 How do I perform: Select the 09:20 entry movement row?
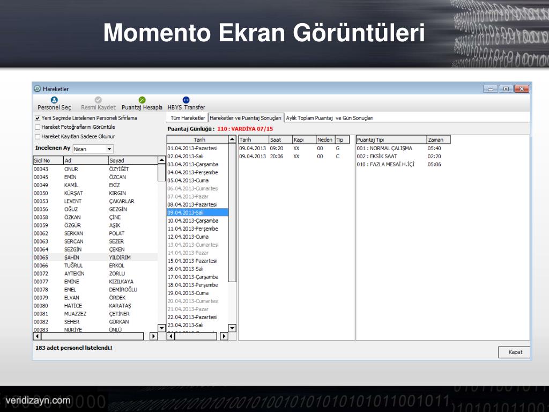click(x=294, y=148)
